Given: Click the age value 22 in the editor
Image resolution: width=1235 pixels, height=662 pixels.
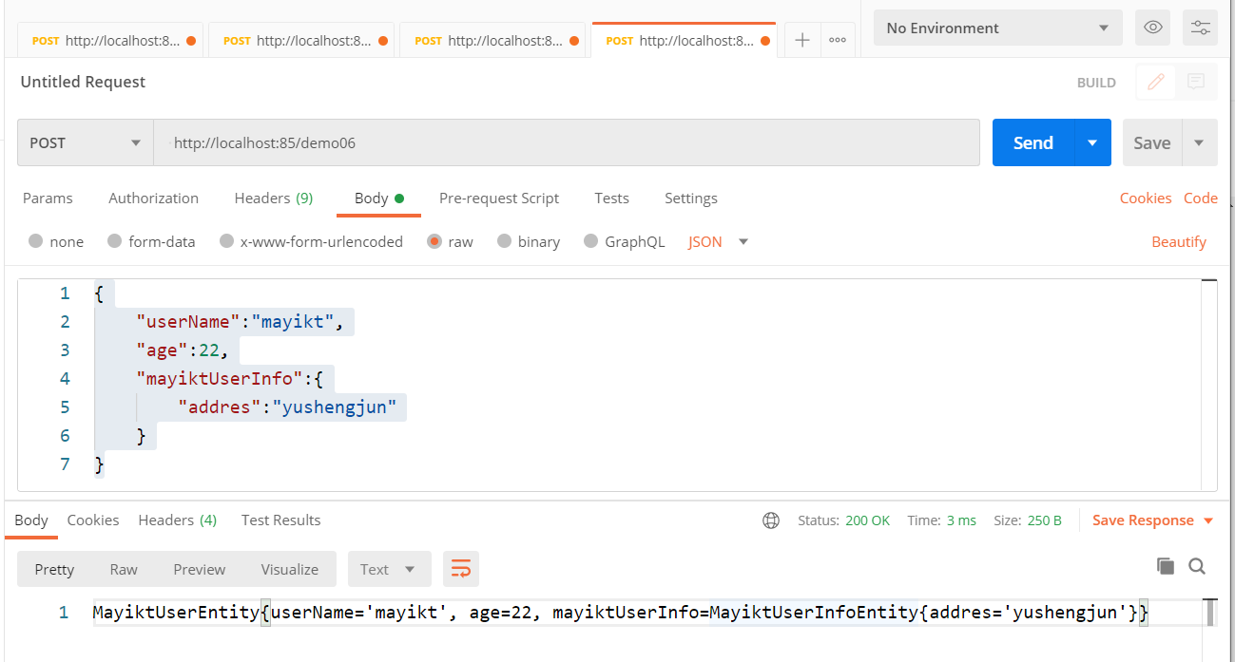Looking at the screenshot, I should tap(209, 350).
